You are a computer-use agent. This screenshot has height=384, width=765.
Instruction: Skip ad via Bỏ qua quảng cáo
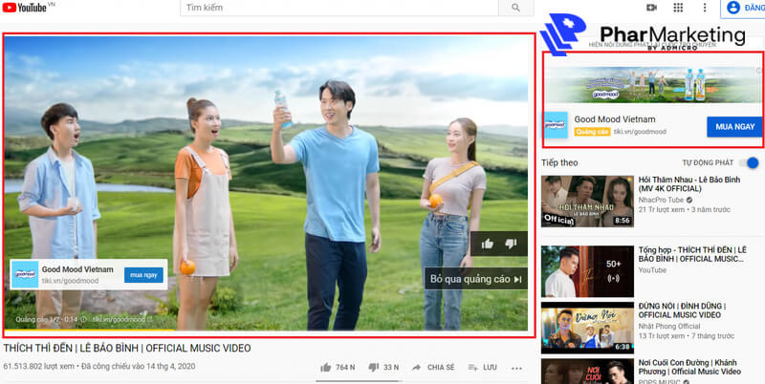pyautogui.click(x=475, y=279)
